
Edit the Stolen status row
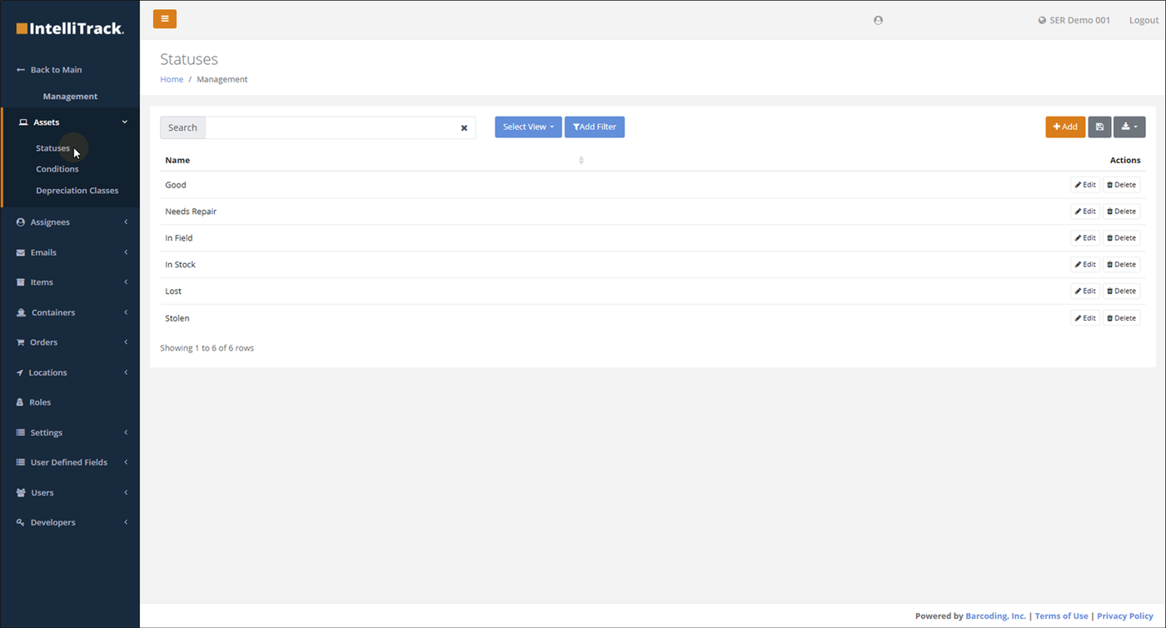(x=1085, y=318)
